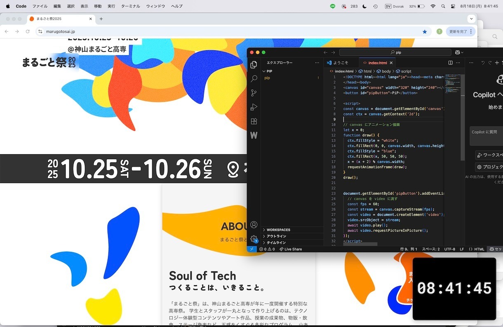Click the index.html breadcrumb in the editor
Image resolution: width=503 pixels, height=327 pixels.
pyautogui.click(x=341, y=71)
